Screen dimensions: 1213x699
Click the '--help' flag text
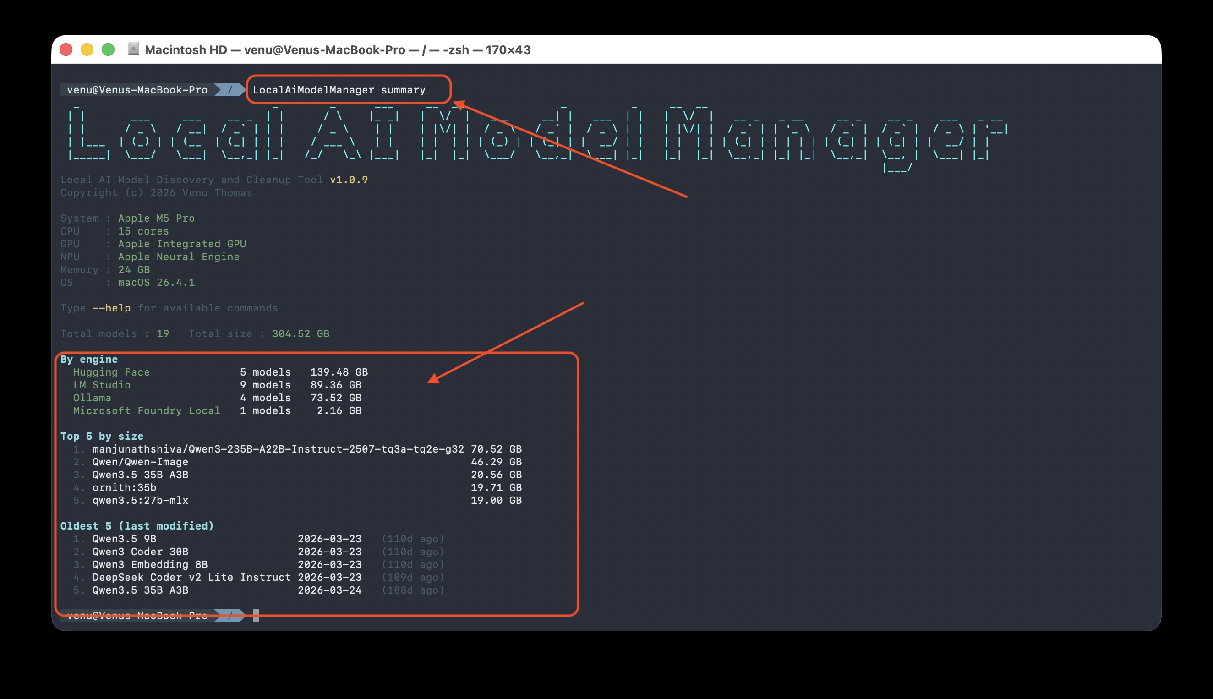pos(111,308)
